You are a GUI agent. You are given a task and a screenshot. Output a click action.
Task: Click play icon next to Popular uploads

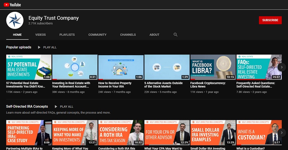tap(39, 47)
